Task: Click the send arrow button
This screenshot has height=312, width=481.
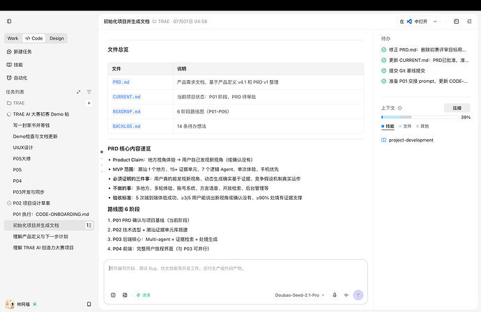Action: [x=358, y=295]
